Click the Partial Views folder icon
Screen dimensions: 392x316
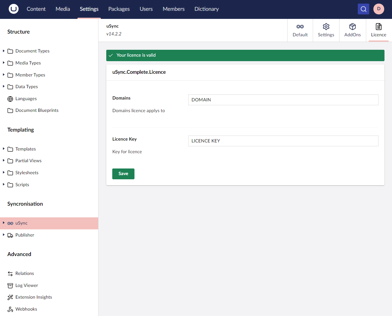10,161
